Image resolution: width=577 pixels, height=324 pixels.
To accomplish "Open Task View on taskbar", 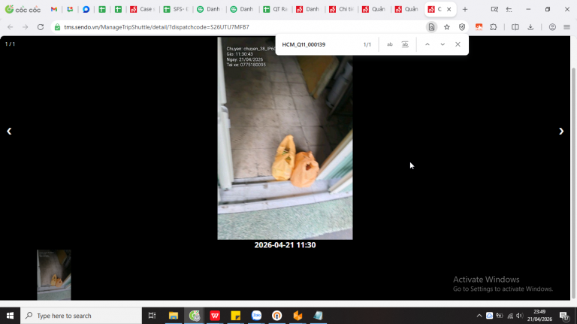I will click(x=152, y=316).
